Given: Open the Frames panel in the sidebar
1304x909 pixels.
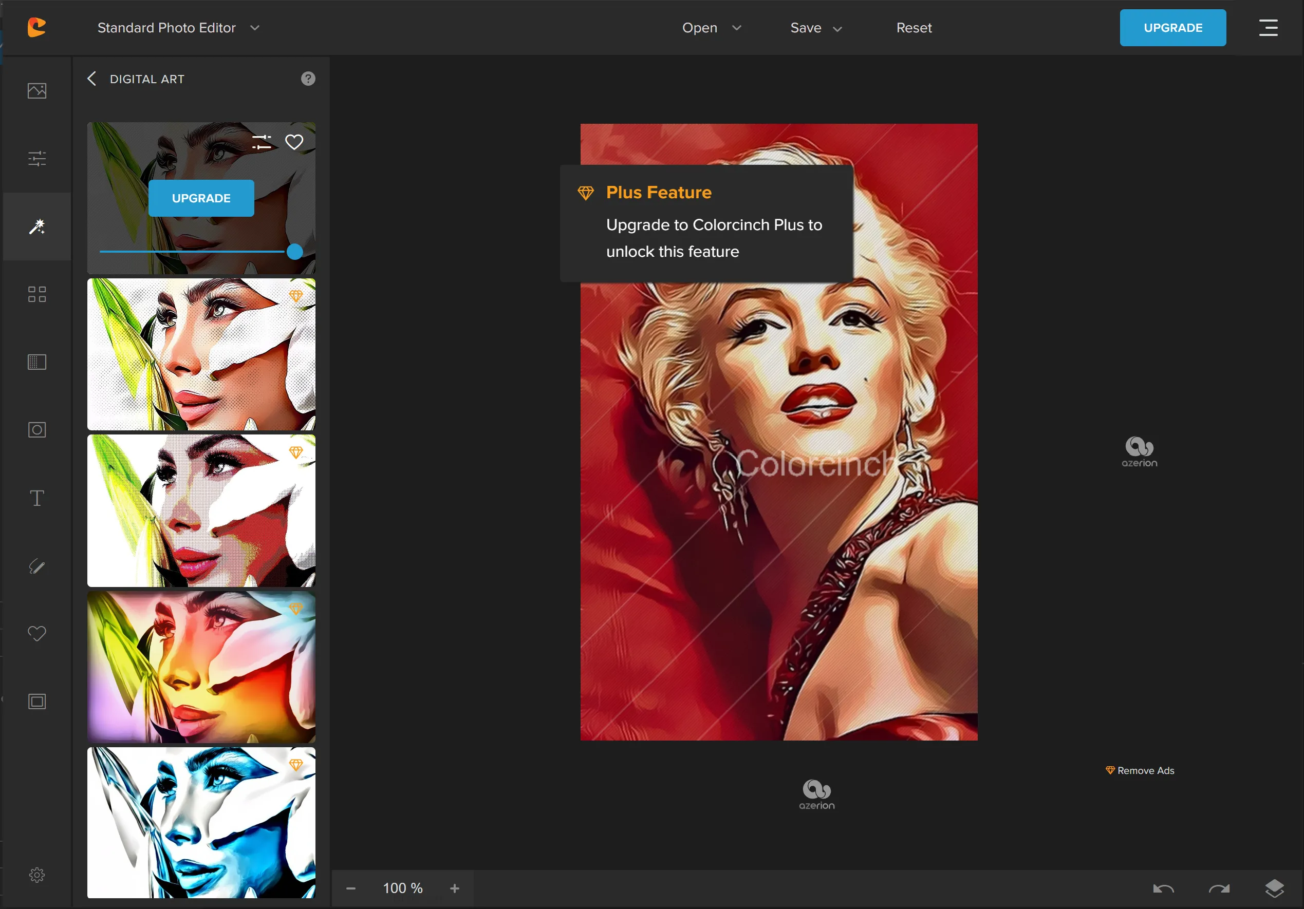Looking at the screenshot, I should click(x=36, y=702).
